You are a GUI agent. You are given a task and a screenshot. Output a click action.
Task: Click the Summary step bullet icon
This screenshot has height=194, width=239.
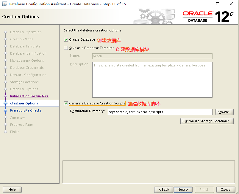tap(5, 117)
